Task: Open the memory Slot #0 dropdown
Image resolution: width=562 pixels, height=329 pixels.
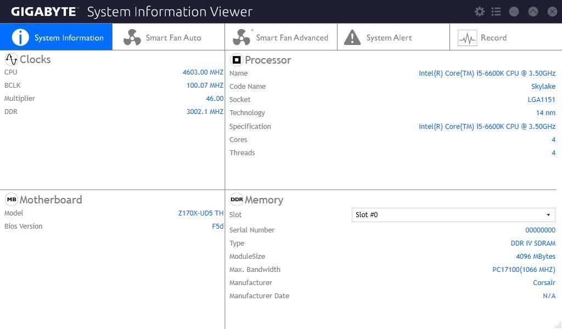Action: click(453, 215)
